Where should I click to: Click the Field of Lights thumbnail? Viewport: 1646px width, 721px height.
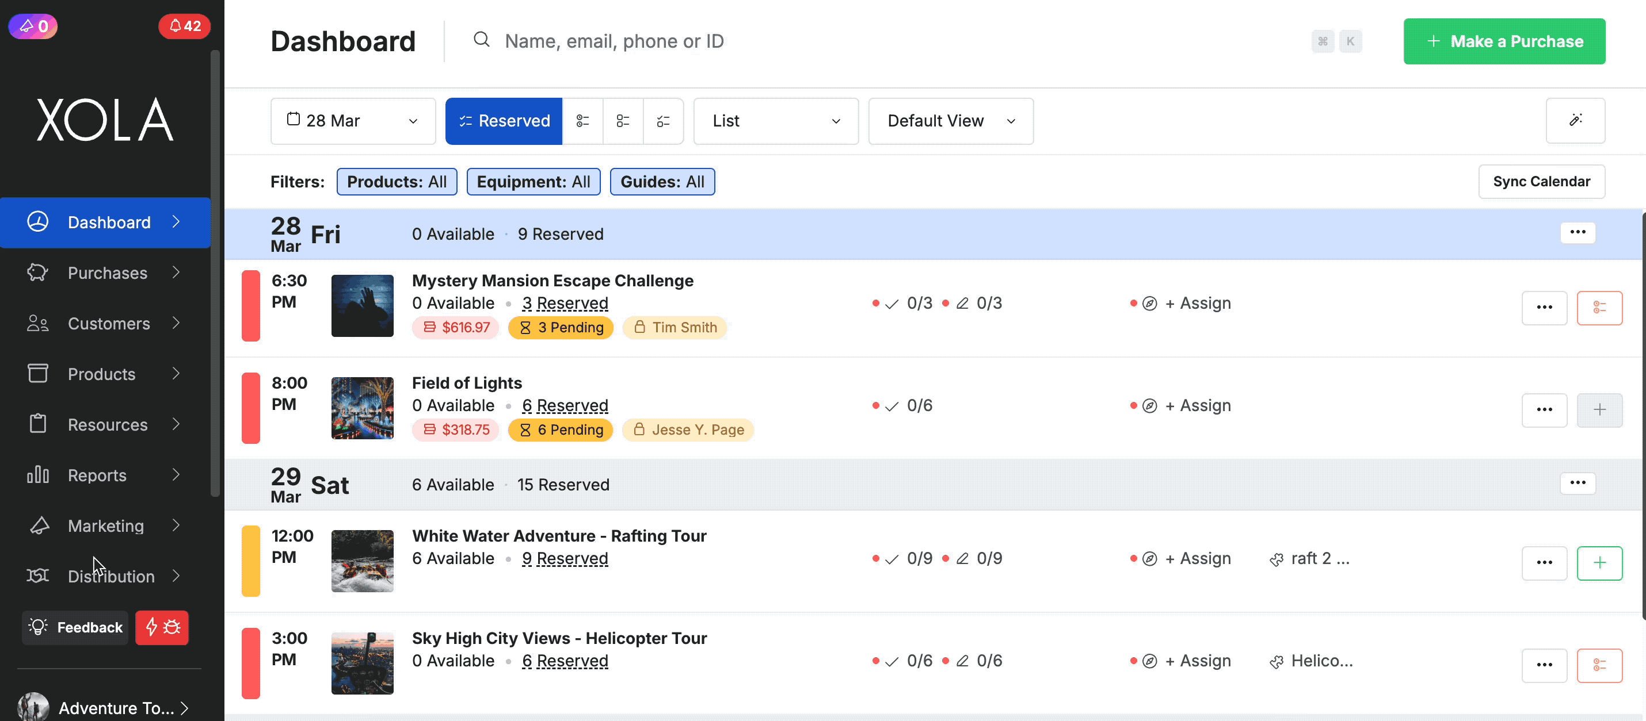(x=363, y=408)
